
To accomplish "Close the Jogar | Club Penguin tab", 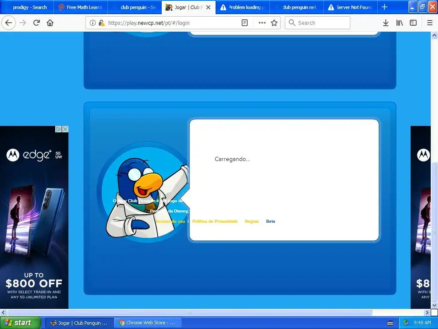I will click(x=208, y=7).
